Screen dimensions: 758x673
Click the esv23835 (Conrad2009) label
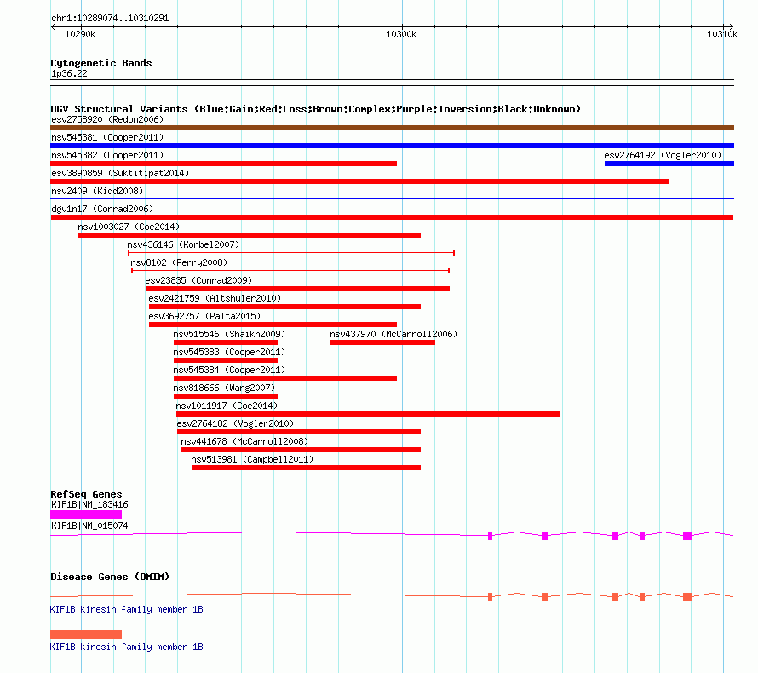(x=198, y=280)
